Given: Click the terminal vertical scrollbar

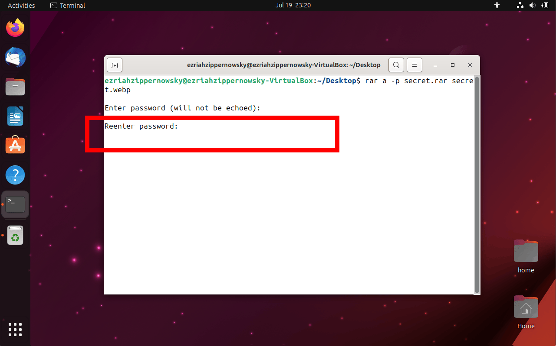Looking at the screenshot, I should tap(477, 185).
